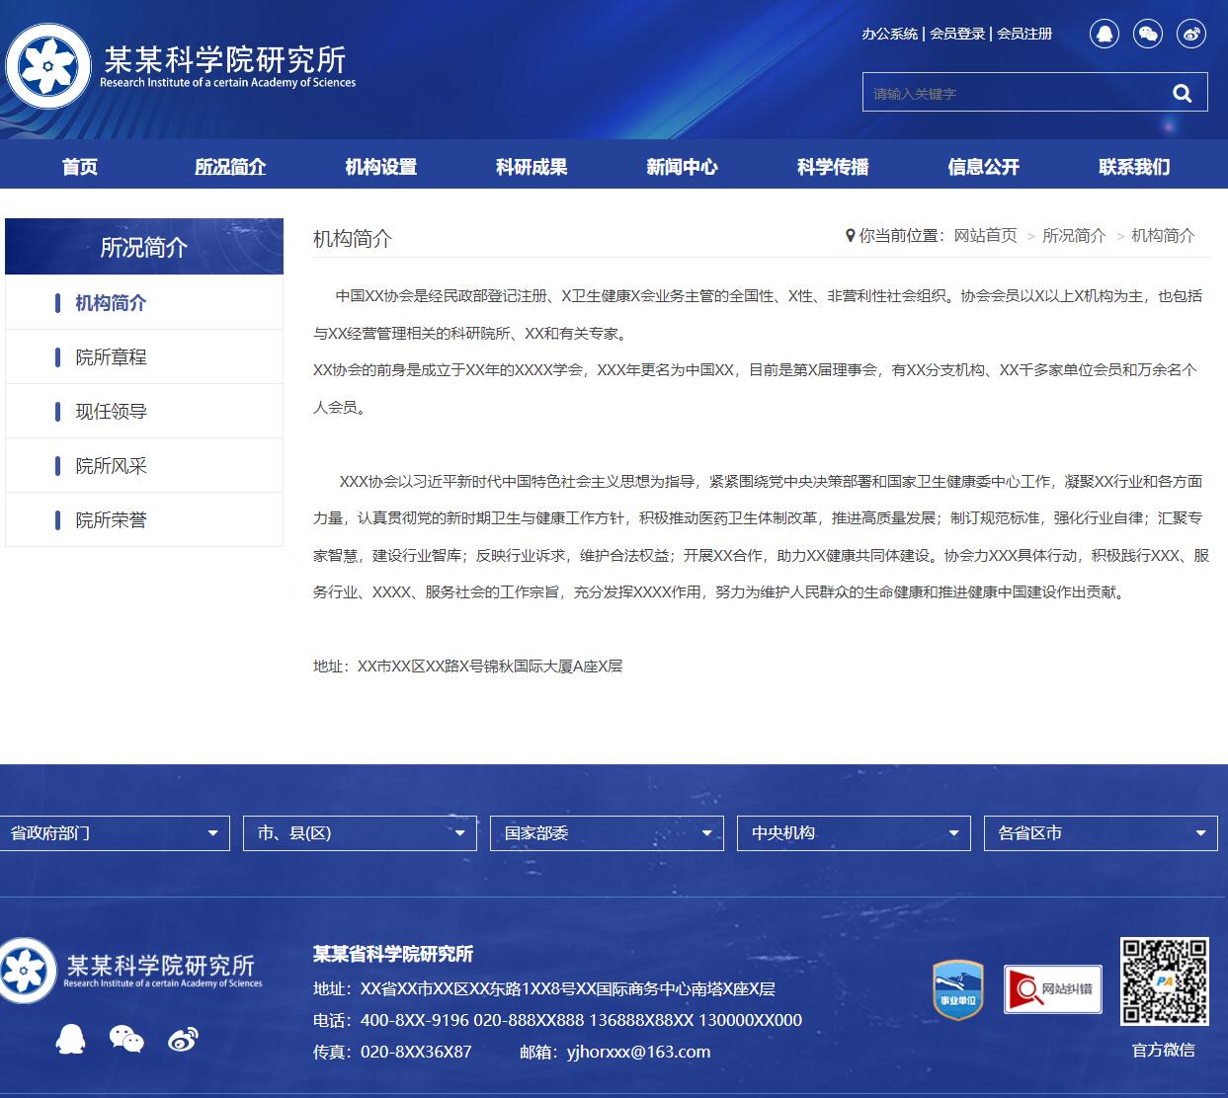Open the WeChat icon in the header

click(1148, 35)
